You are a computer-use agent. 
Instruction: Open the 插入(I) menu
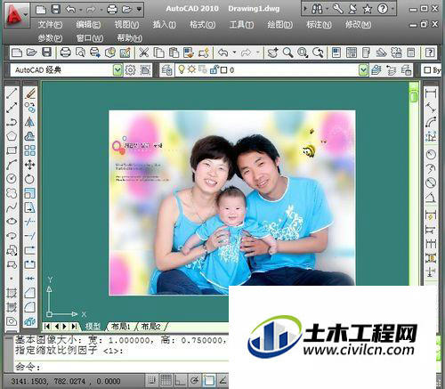[x=164, y=24]
